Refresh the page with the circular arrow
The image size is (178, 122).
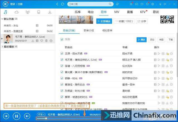[63, 4]
